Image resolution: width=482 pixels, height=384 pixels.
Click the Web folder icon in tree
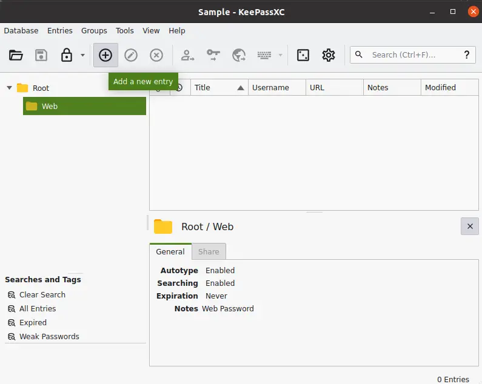tap(32, 106)
